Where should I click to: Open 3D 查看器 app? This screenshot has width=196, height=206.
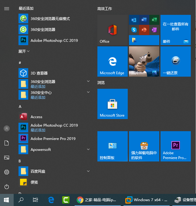point(54,73)
